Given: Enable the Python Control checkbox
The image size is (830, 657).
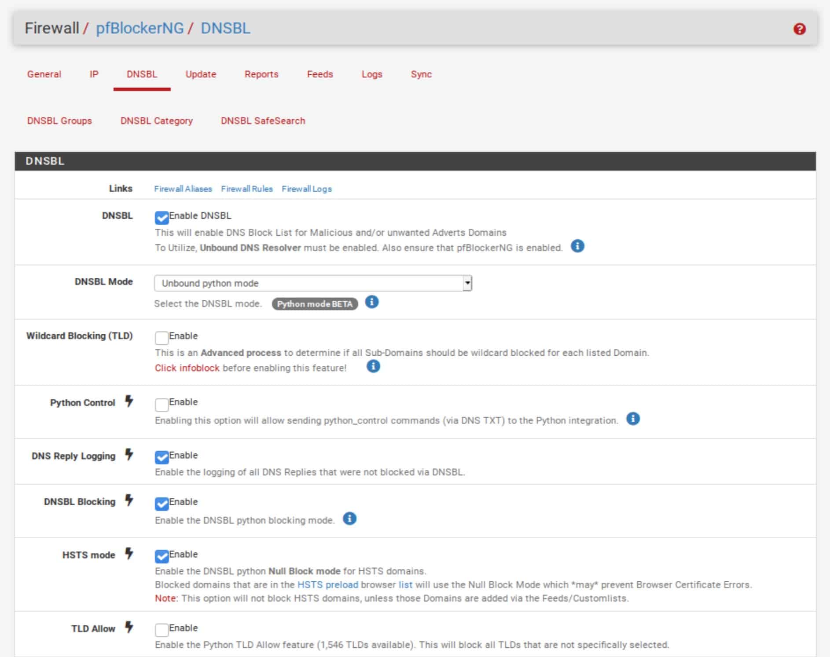Looking at the screenshot, I should [x=162, y=404].
